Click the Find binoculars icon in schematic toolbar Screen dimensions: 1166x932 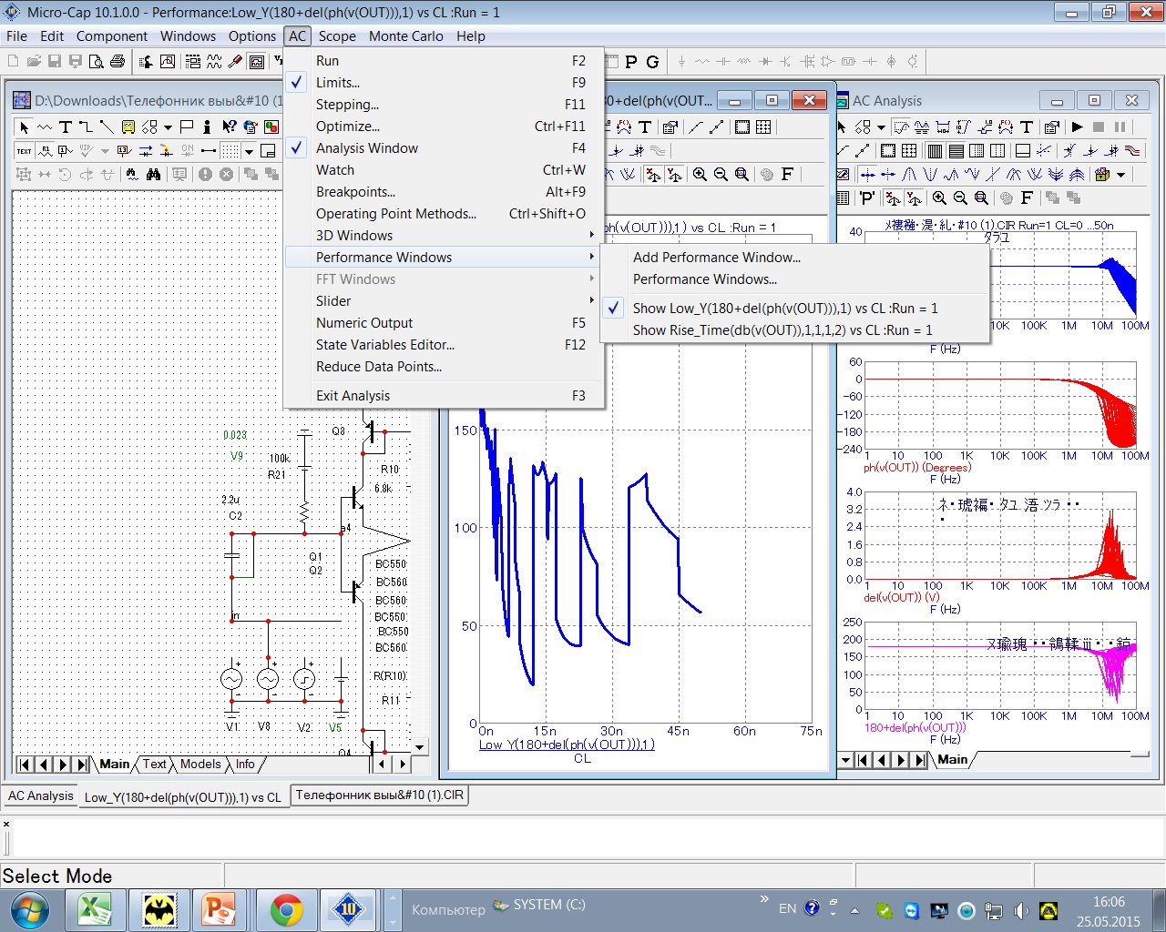point(153,174)
